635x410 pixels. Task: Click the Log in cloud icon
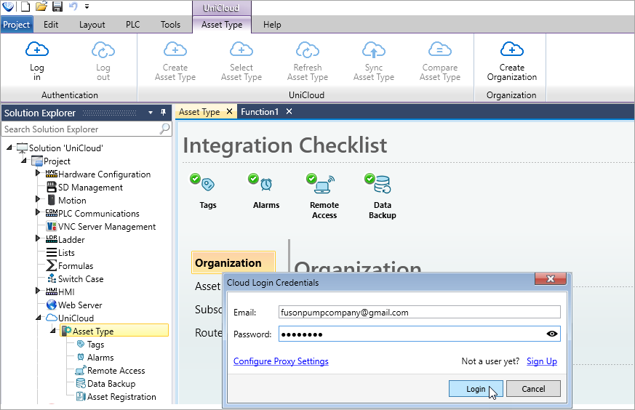(x=36, y=49)
